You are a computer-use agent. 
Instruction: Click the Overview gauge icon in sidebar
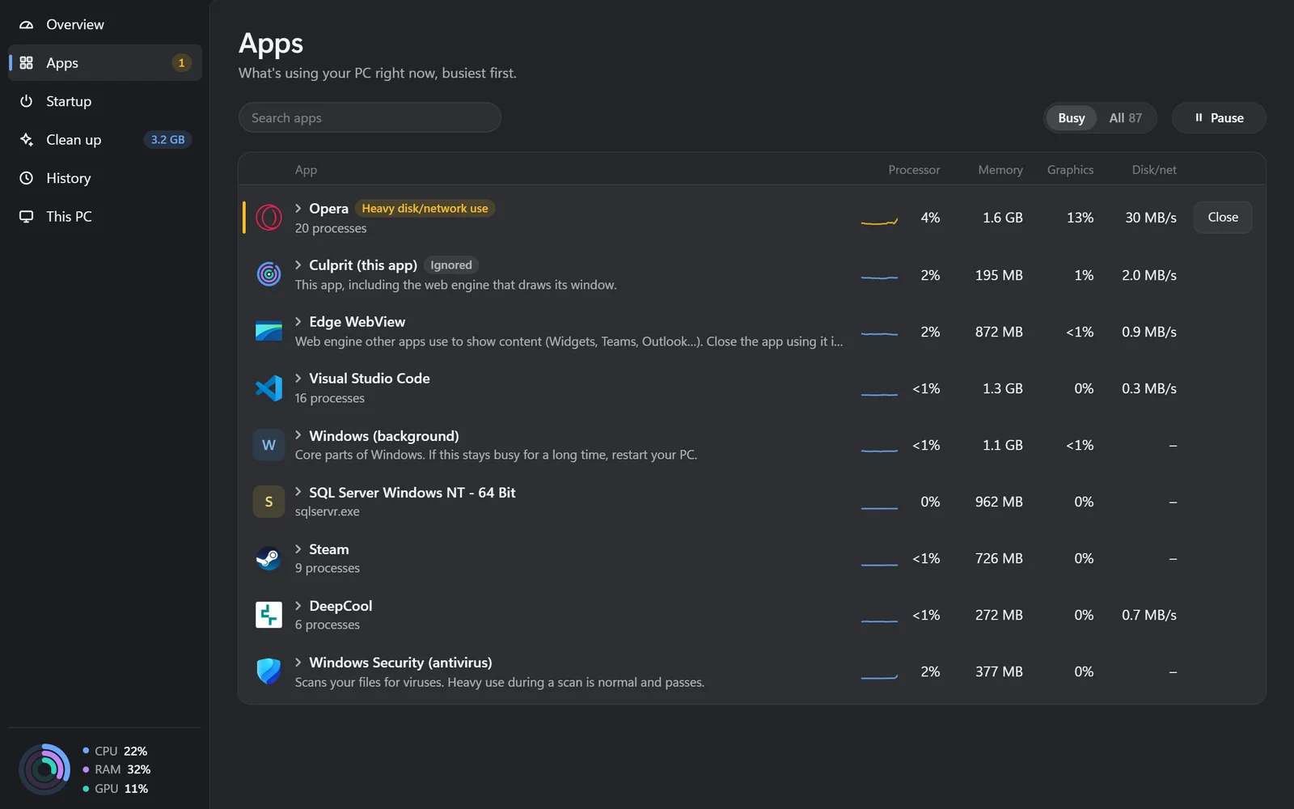coord(27,24)
